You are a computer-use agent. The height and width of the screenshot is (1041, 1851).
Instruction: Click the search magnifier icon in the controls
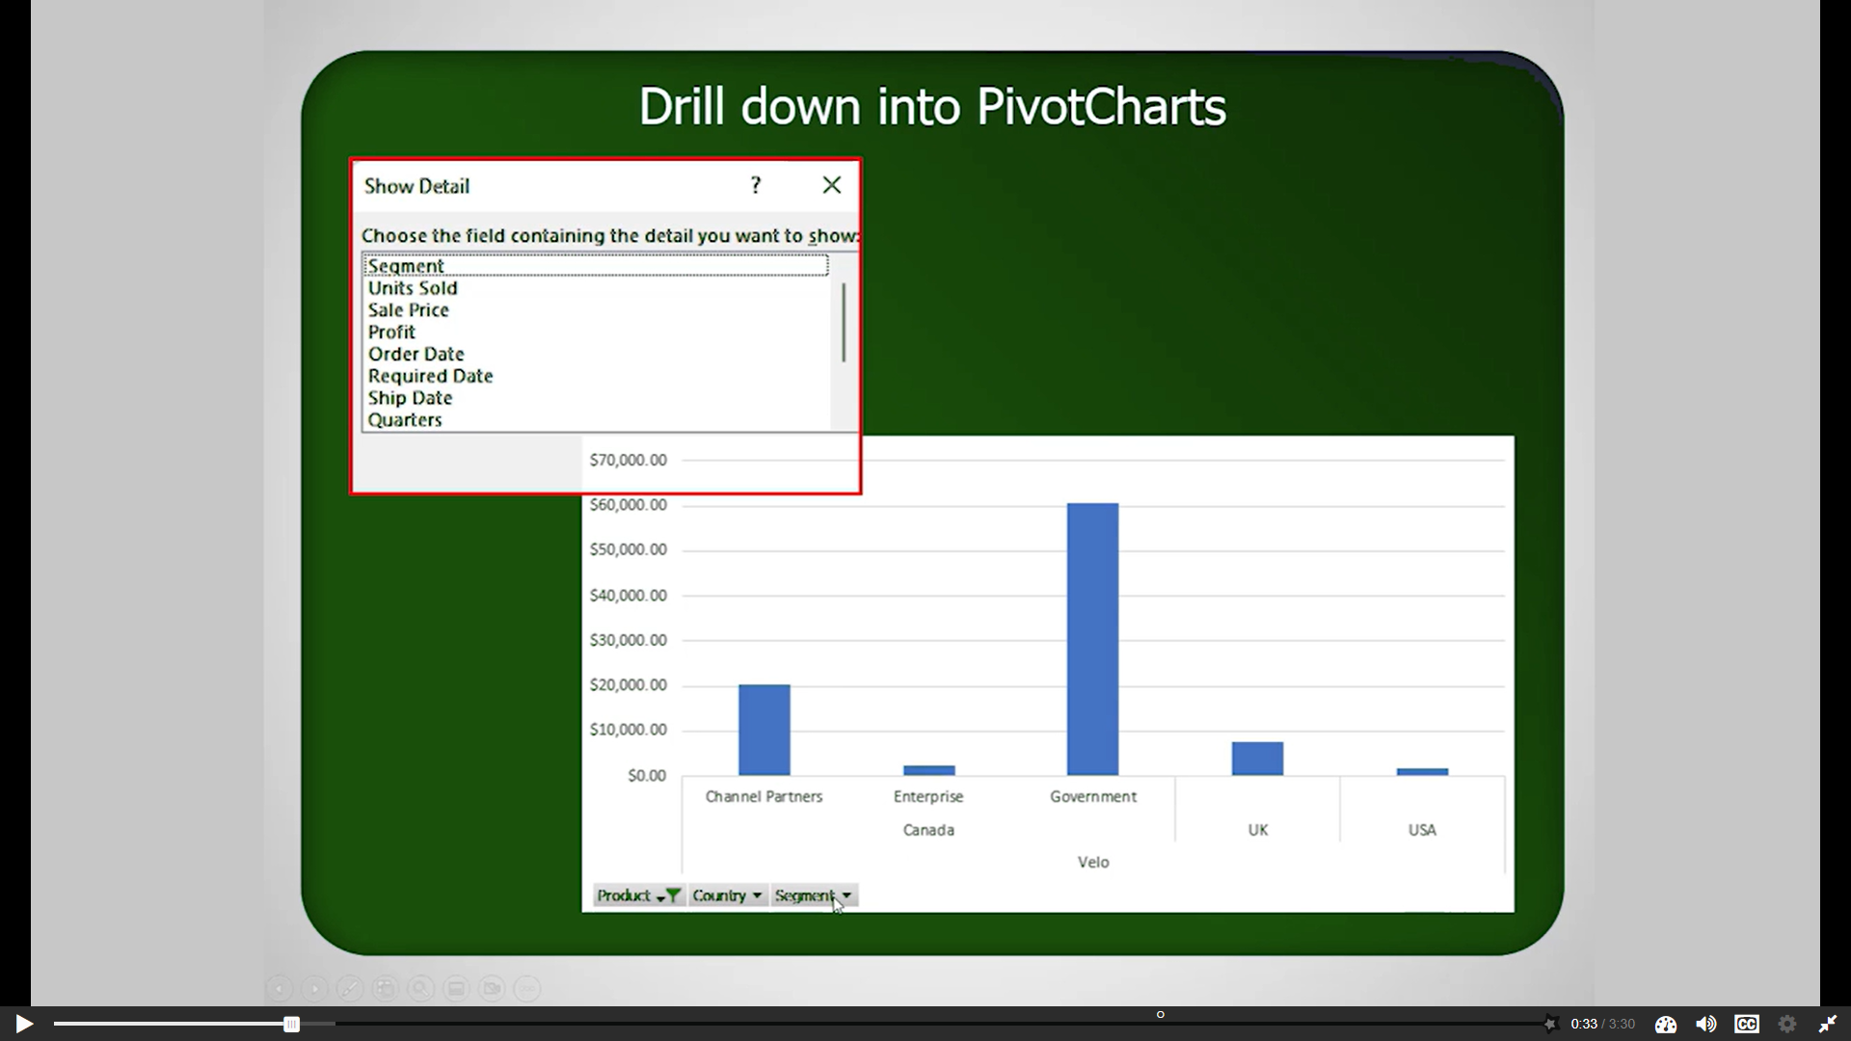(x=421, y=988)
